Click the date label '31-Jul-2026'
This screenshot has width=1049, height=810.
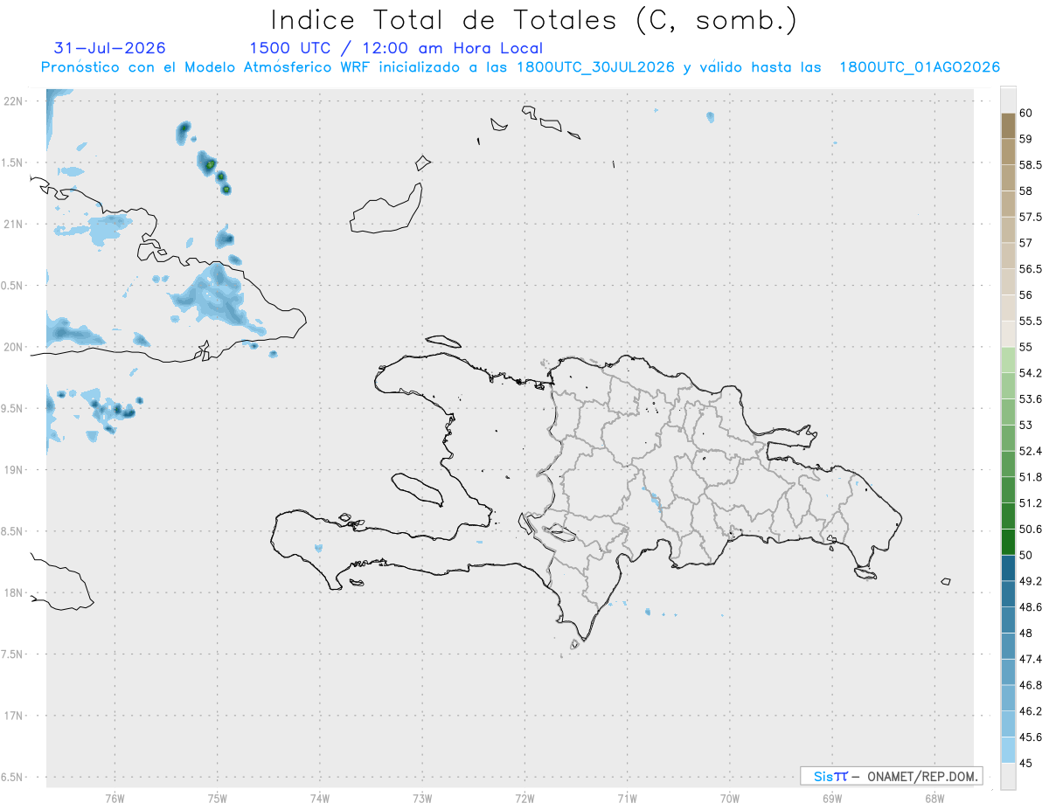pos(110,48)
